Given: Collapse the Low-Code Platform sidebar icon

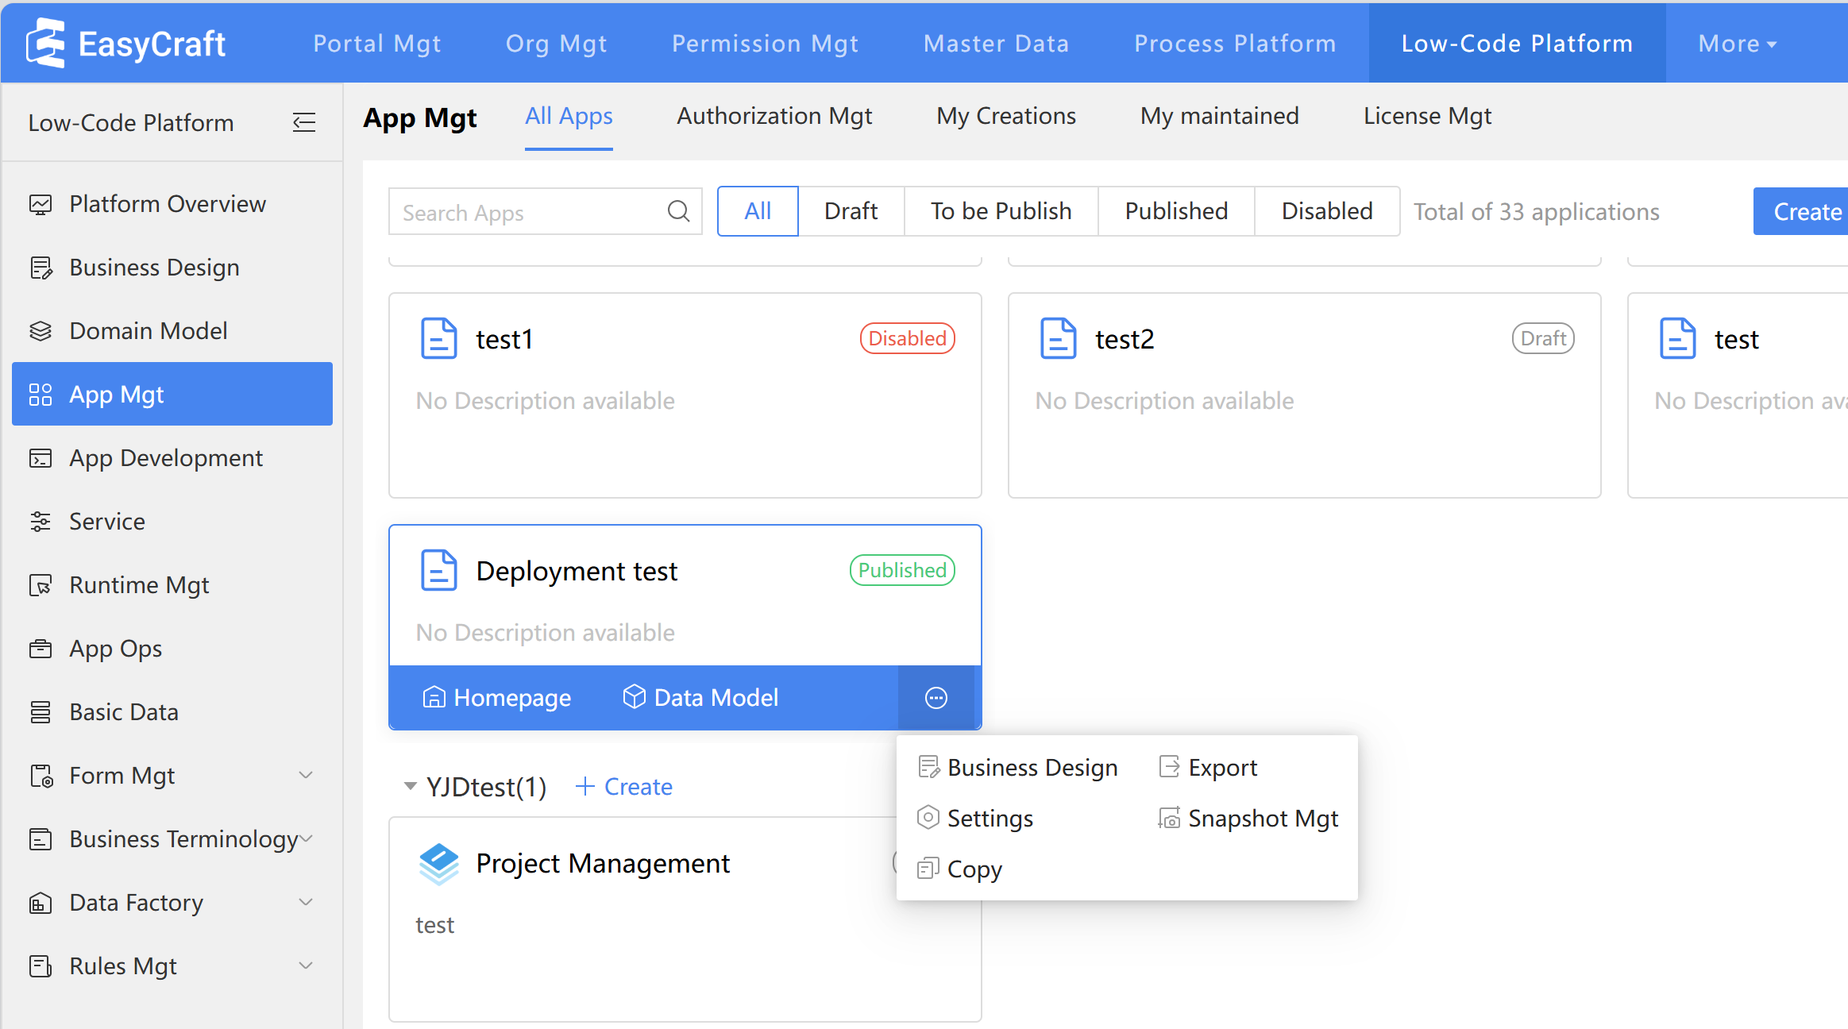Looking at the screenshot, I should click(x=304, y=123).
